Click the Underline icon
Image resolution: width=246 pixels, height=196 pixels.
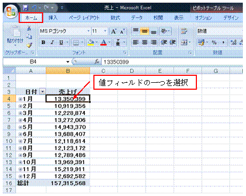click(x=61, y=43)
